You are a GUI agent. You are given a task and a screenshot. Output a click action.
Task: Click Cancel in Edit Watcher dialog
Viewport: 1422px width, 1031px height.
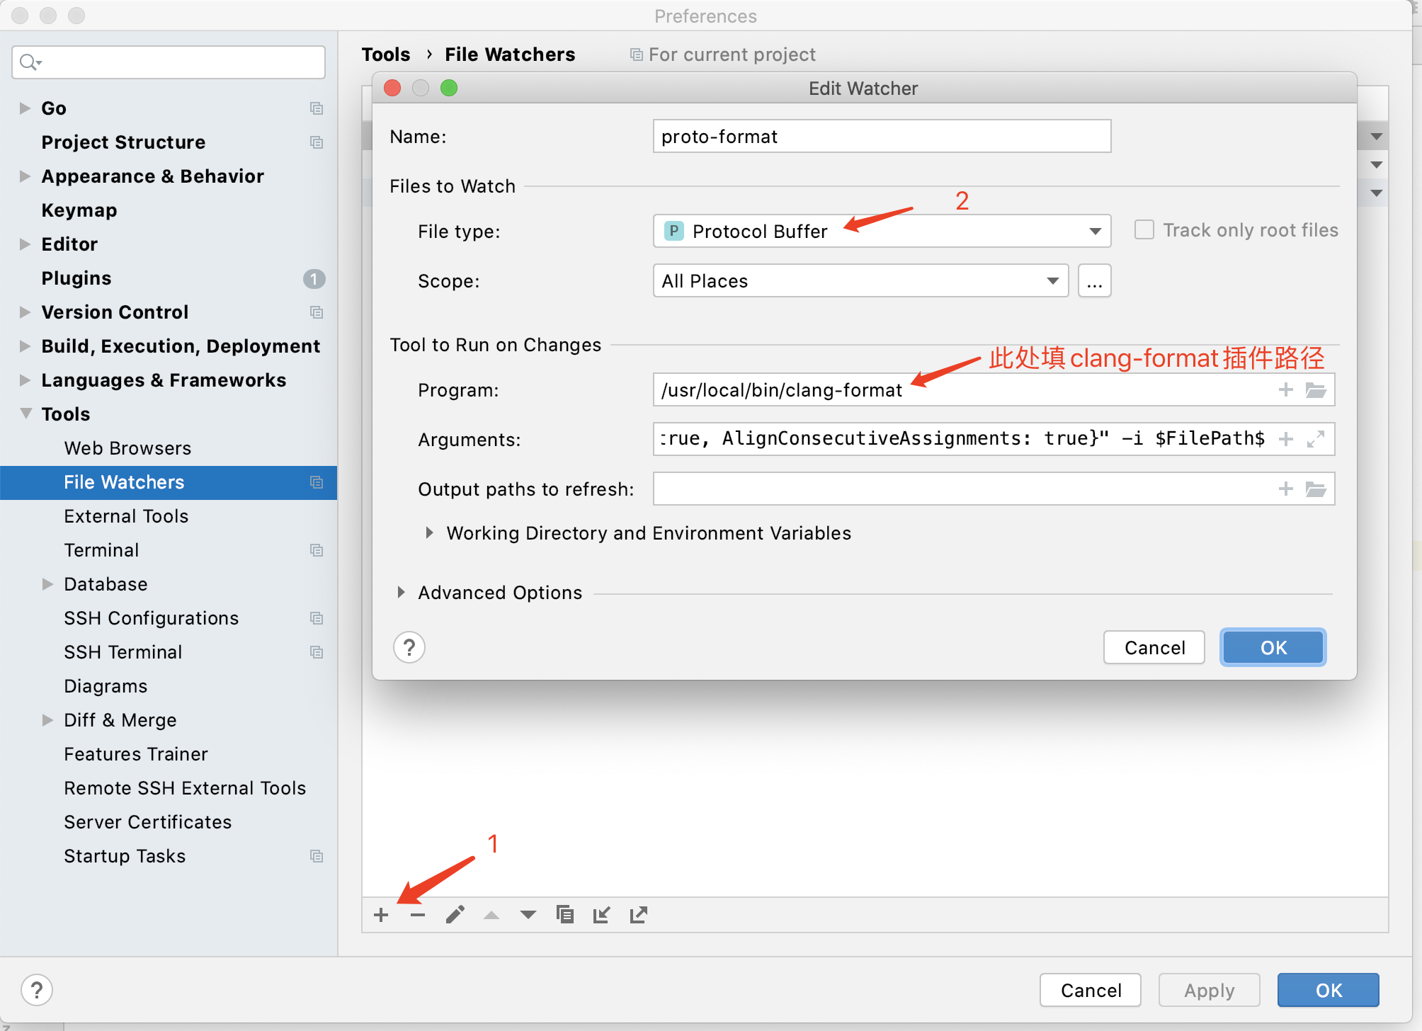click(x=1154, y=647)
